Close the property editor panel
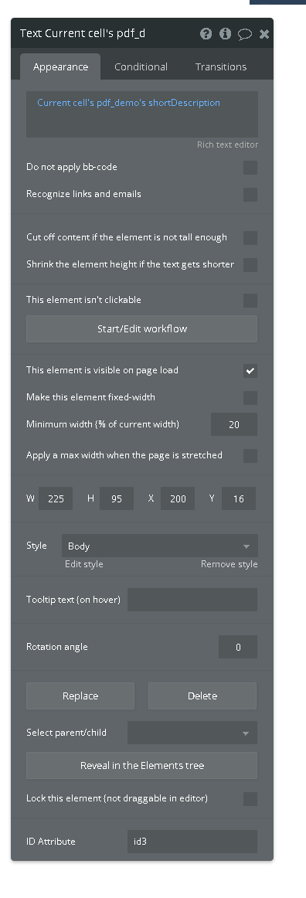Viewport: 306px width, 898px height. [x=264, y=34]
